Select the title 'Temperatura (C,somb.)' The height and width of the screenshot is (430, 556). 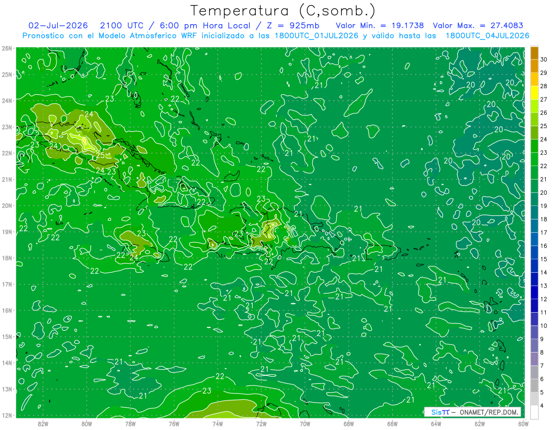(x=284, y=11)
